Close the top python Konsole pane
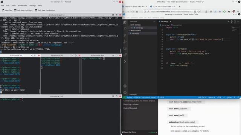 coord(120,15)
